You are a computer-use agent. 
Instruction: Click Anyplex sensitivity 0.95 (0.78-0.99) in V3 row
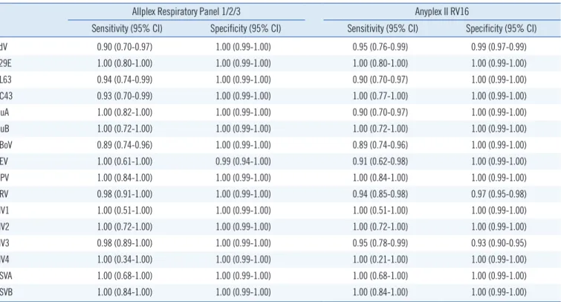(x=380, y=243)
